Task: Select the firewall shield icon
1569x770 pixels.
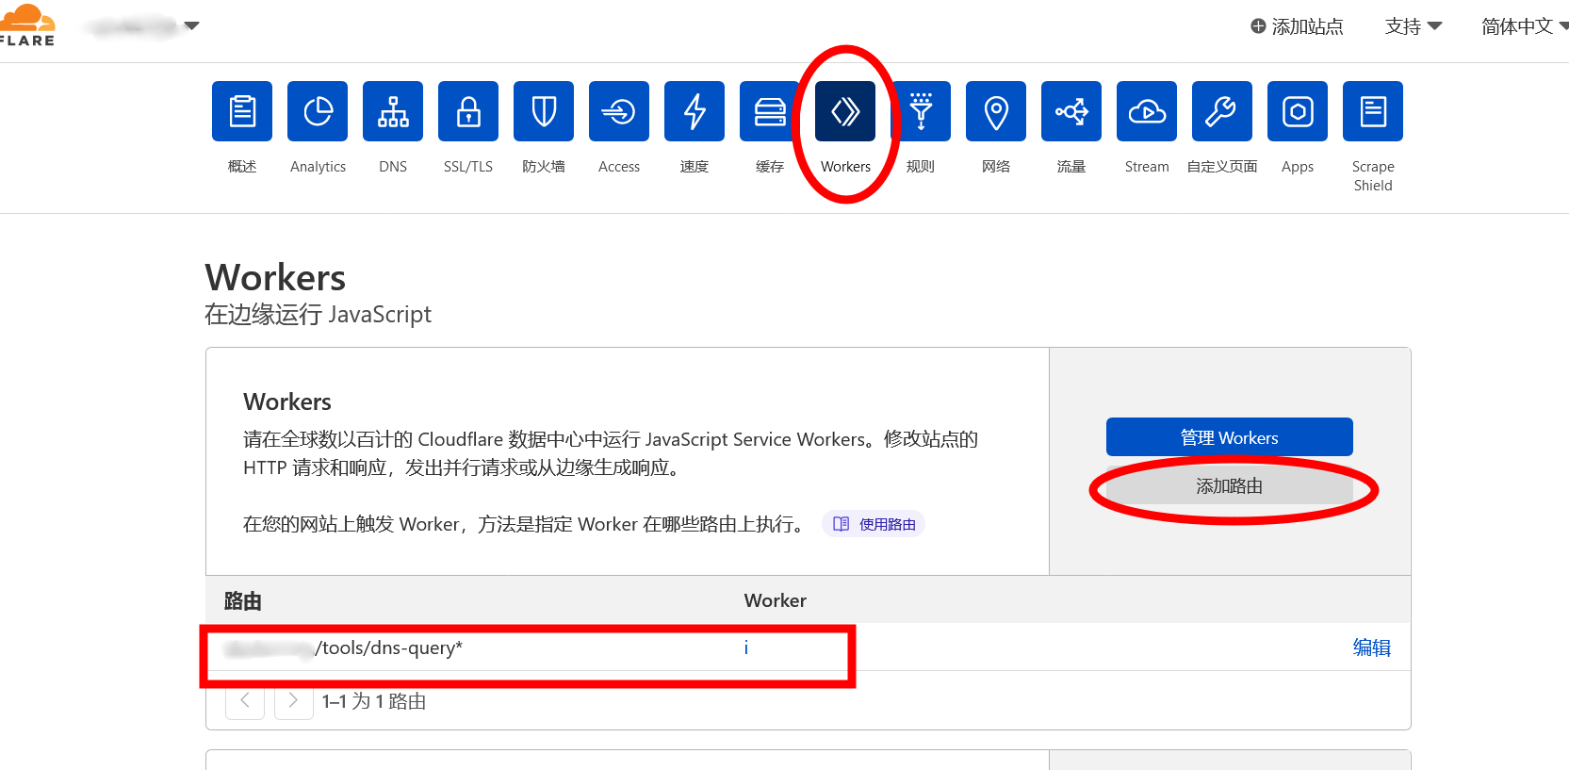Action: (x=544, y=111)
